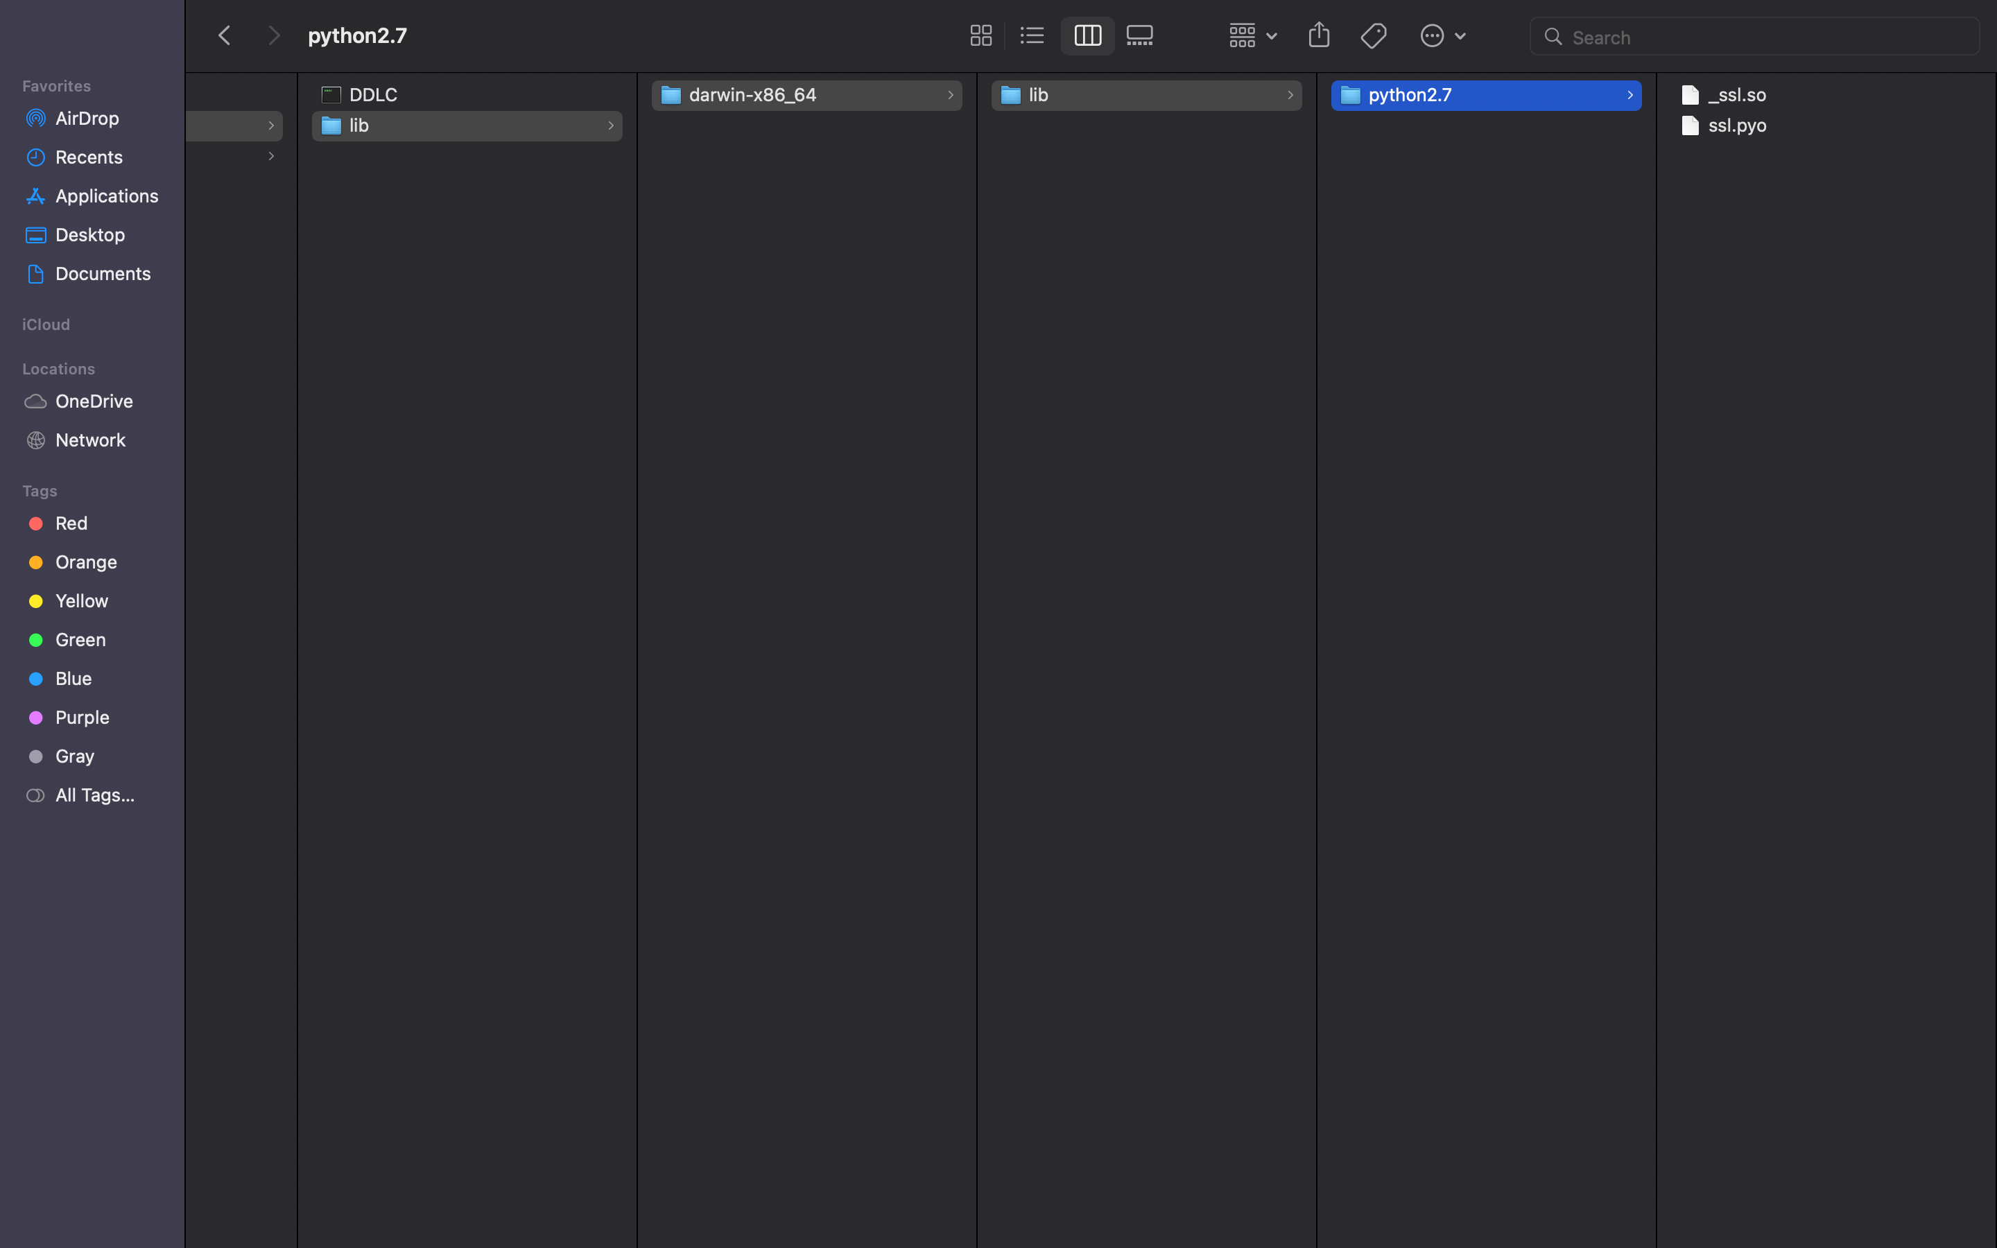Click the DDLC terminal executable icon
This screenshot has width=1997, height=1248.
click(331, 95)
